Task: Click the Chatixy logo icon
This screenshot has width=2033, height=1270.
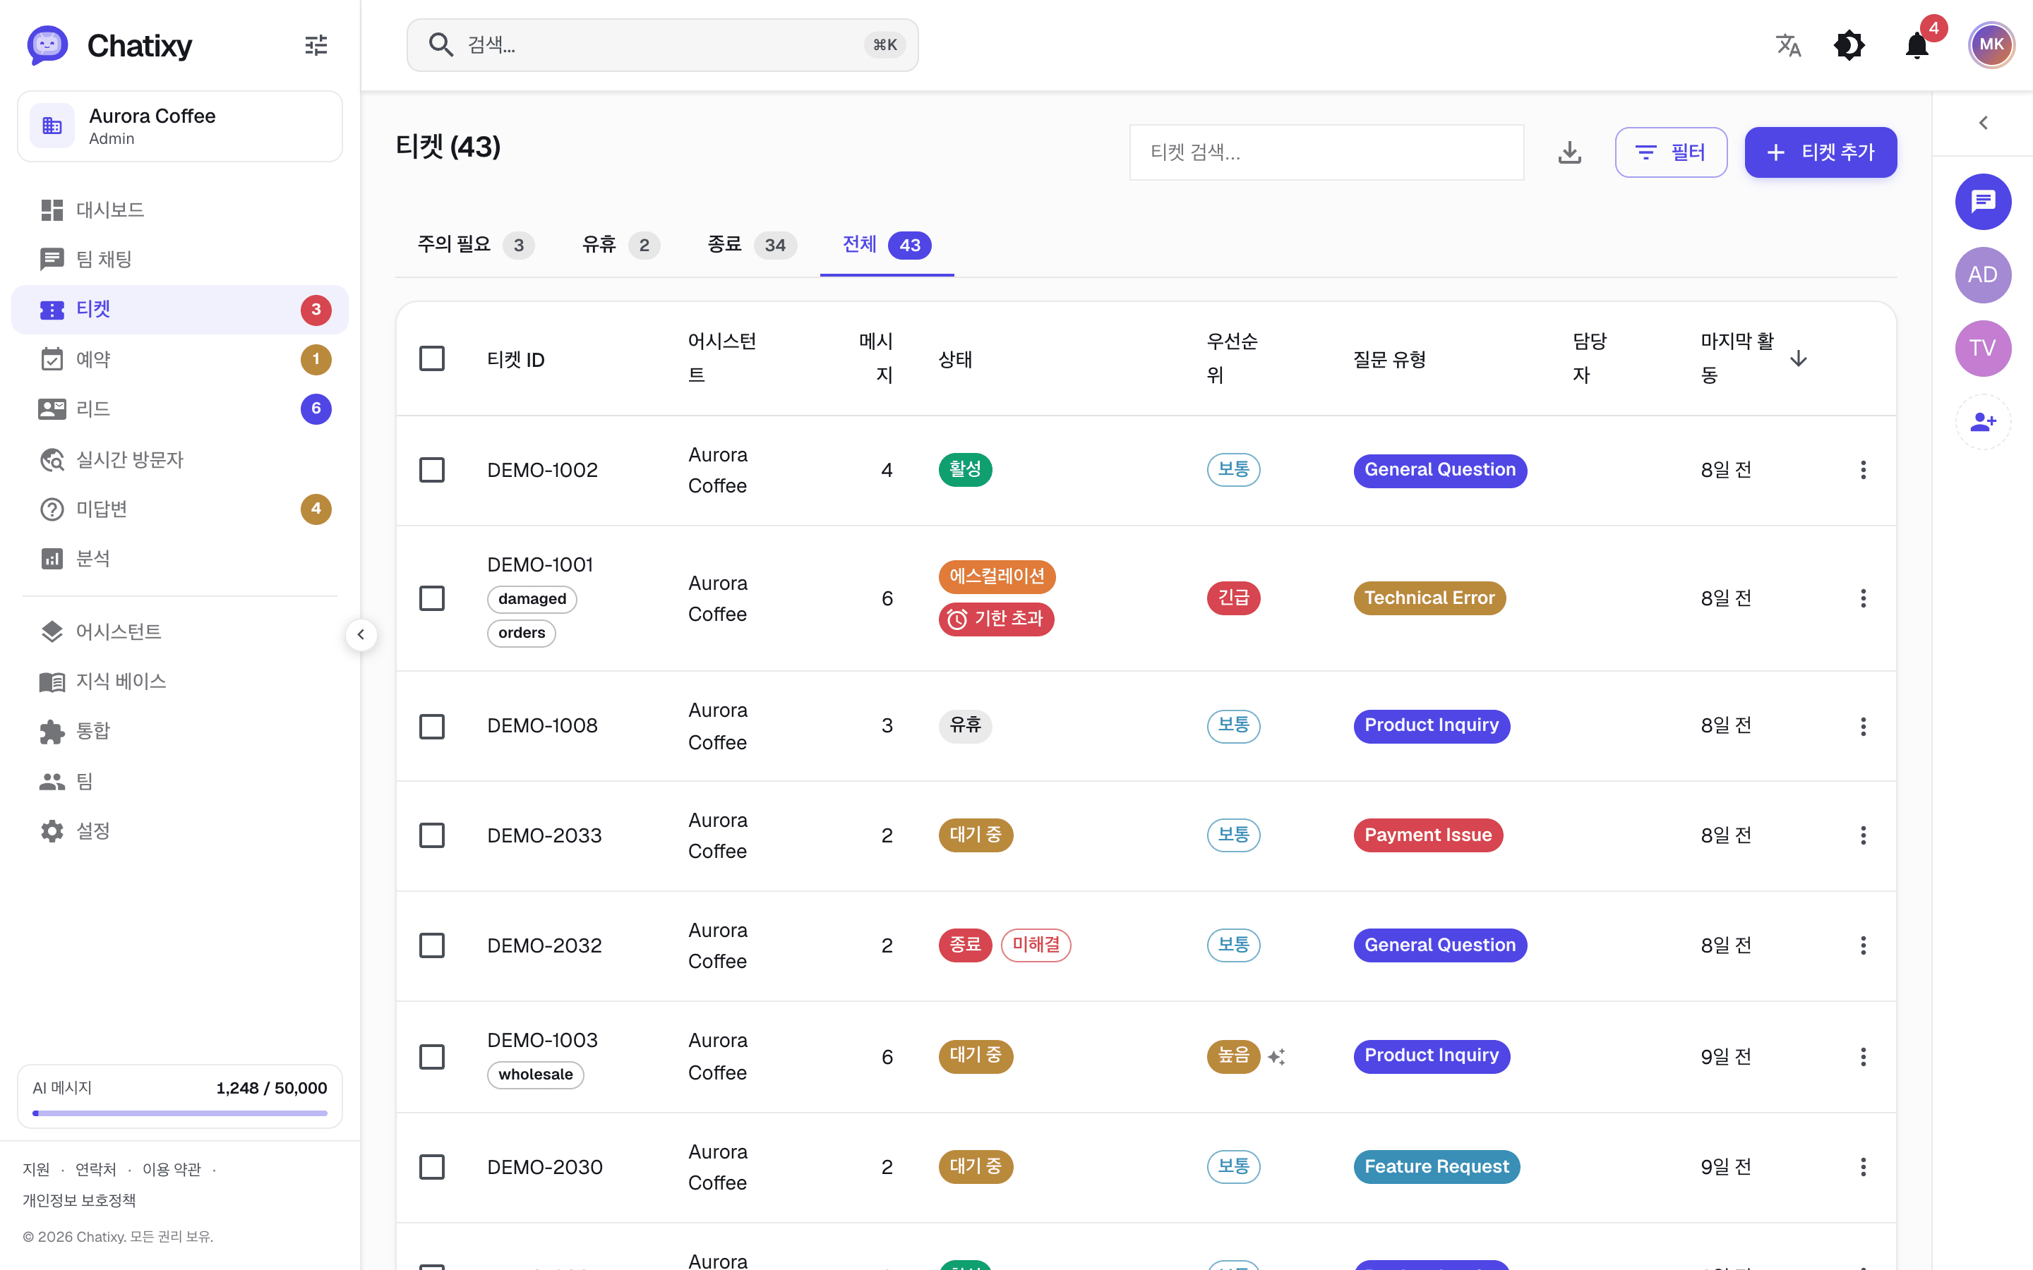Action: click(x=47, y=45)
